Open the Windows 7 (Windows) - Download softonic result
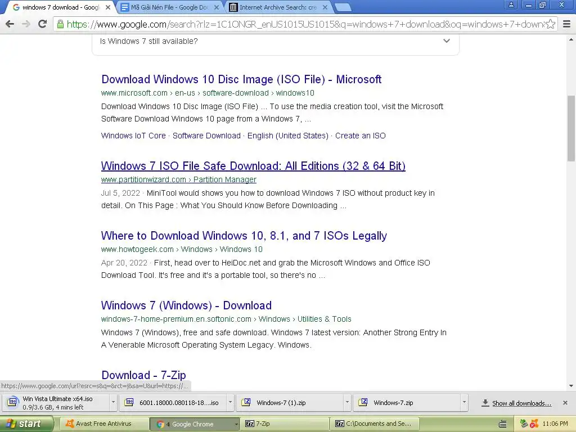Viewport: 576px width, 432px height. pos(186,305)
